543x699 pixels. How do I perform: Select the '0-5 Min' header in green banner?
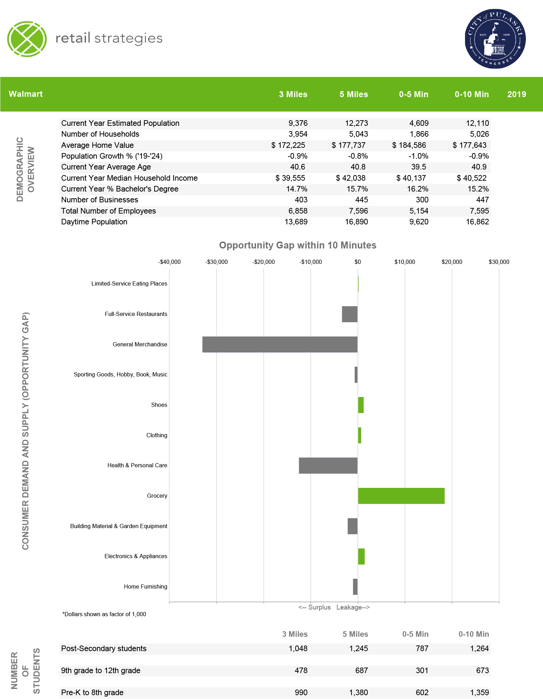tap(413, 94)
